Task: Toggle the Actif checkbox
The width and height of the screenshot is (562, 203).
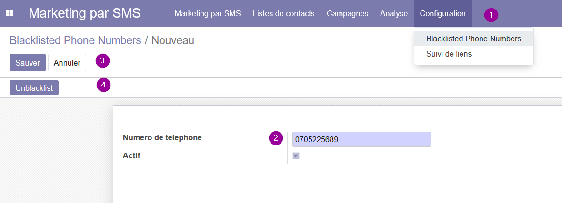Action: [x=296, y=156]
